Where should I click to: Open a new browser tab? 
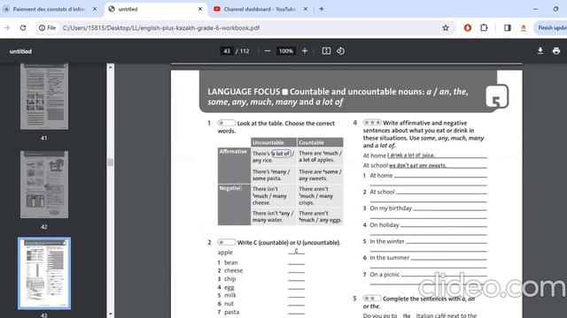click(322, 9)
